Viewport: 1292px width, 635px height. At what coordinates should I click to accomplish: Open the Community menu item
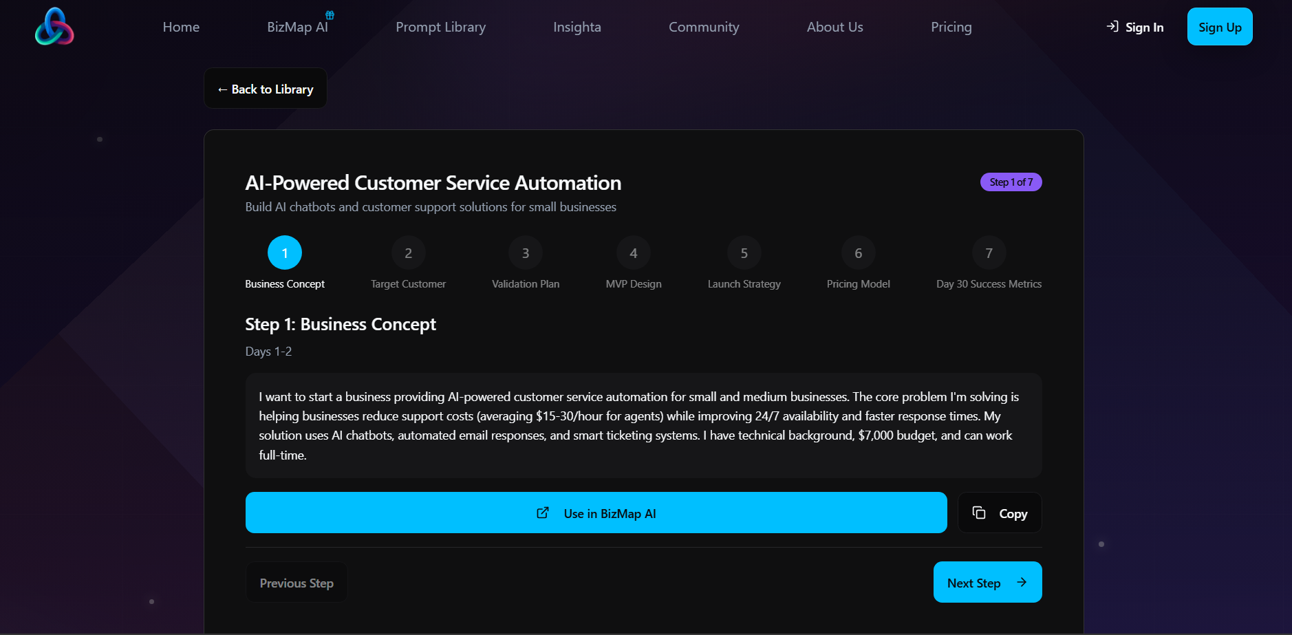click(703, 27)
